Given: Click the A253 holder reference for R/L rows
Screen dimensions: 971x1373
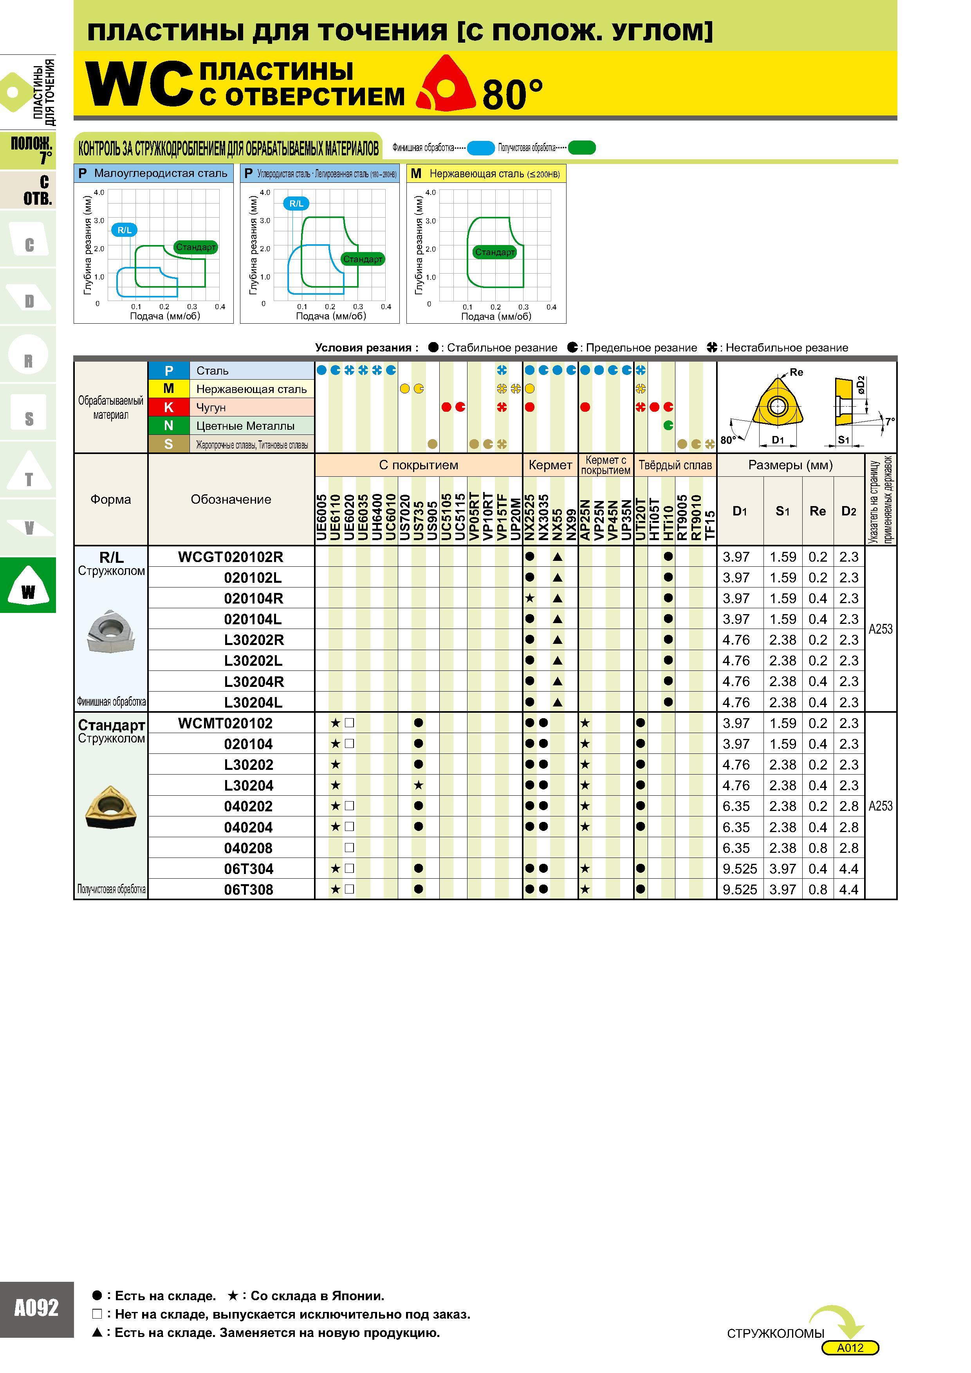Looking at the screenshot, I should (880, 629).
